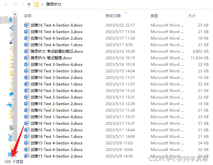Select file name 剑雅16 Test 3-Section 4.docx
The width and height of the screenshot is (213, 165).
click(x=57, y=64)
